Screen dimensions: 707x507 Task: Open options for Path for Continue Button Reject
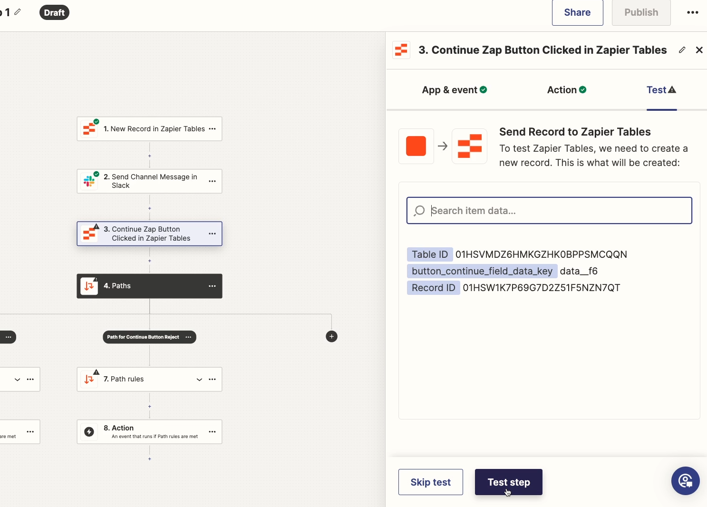(188, 337)
